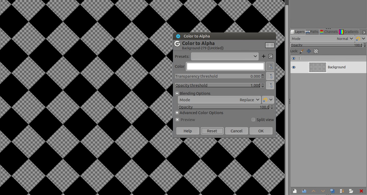Hide the Background layer with eye icon

click(x=294, y=67)
